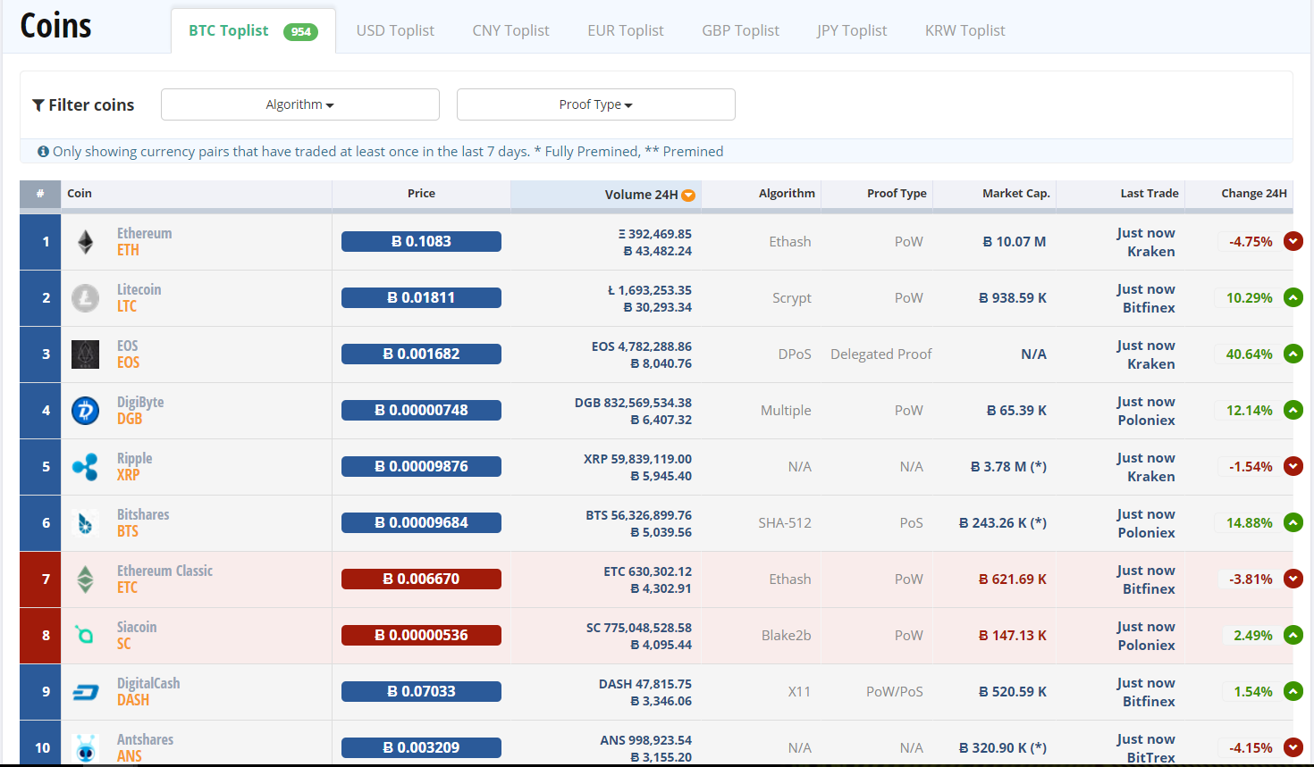
Task: Click the orange sort indicator on Volume 24H
Action: 688,196
